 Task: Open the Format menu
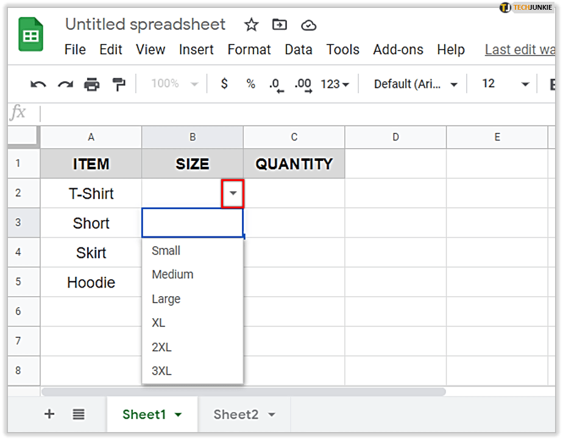coord(249,50)
